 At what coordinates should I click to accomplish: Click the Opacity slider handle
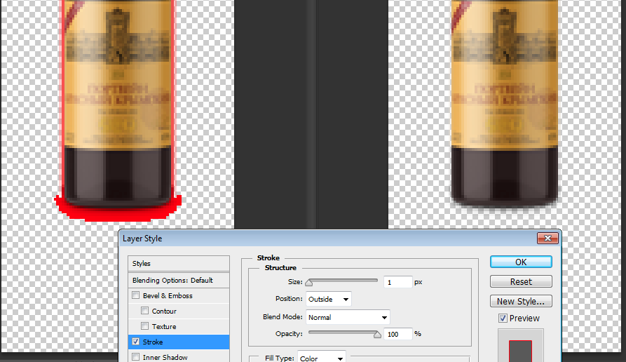377,335
